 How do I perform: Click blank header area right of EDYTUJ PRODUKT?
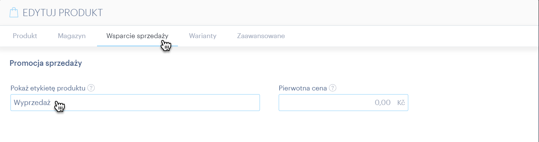click(x=318, y=13)
